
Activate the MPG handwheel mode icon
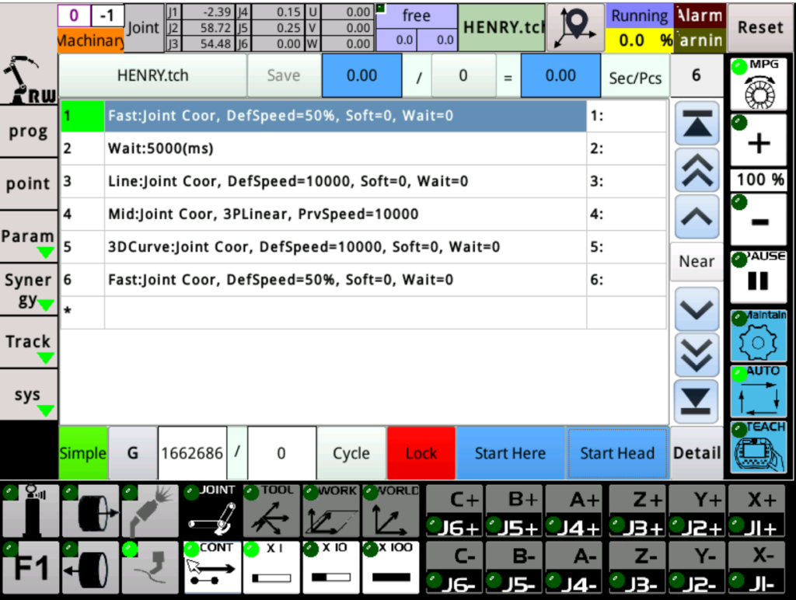pos(759,84)
